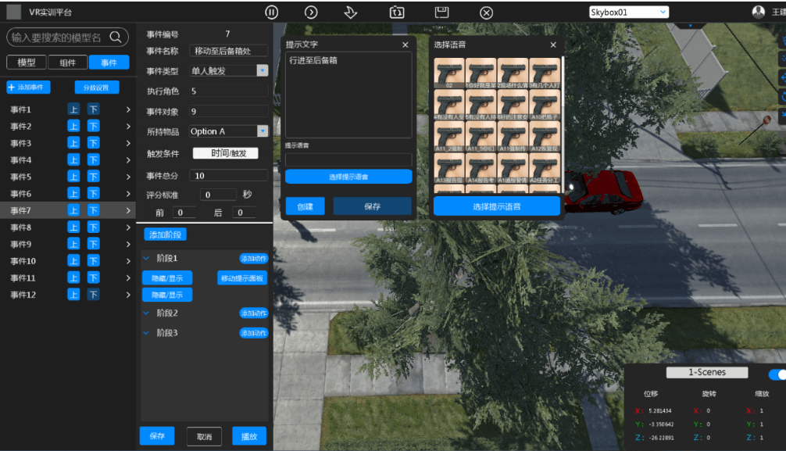Screen dimensions: 786x451
Task: Close the 提示文字 dialog
Action: (405, 45)
